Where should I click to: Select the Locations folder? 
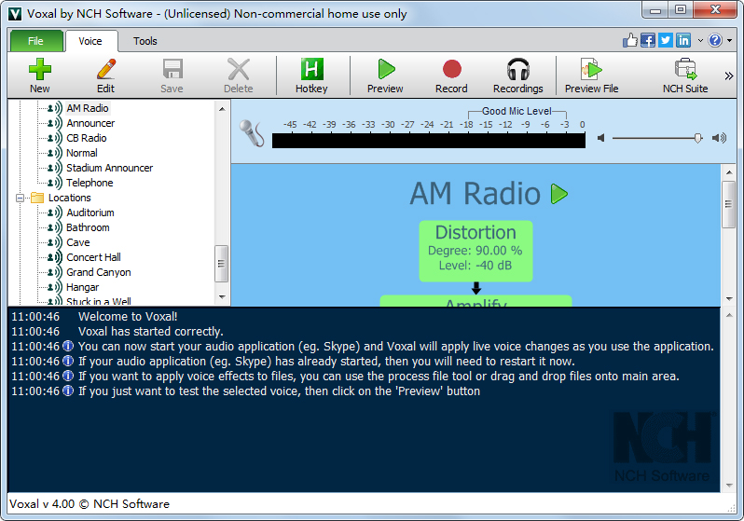pyautogui.click(x=69, y=198)
